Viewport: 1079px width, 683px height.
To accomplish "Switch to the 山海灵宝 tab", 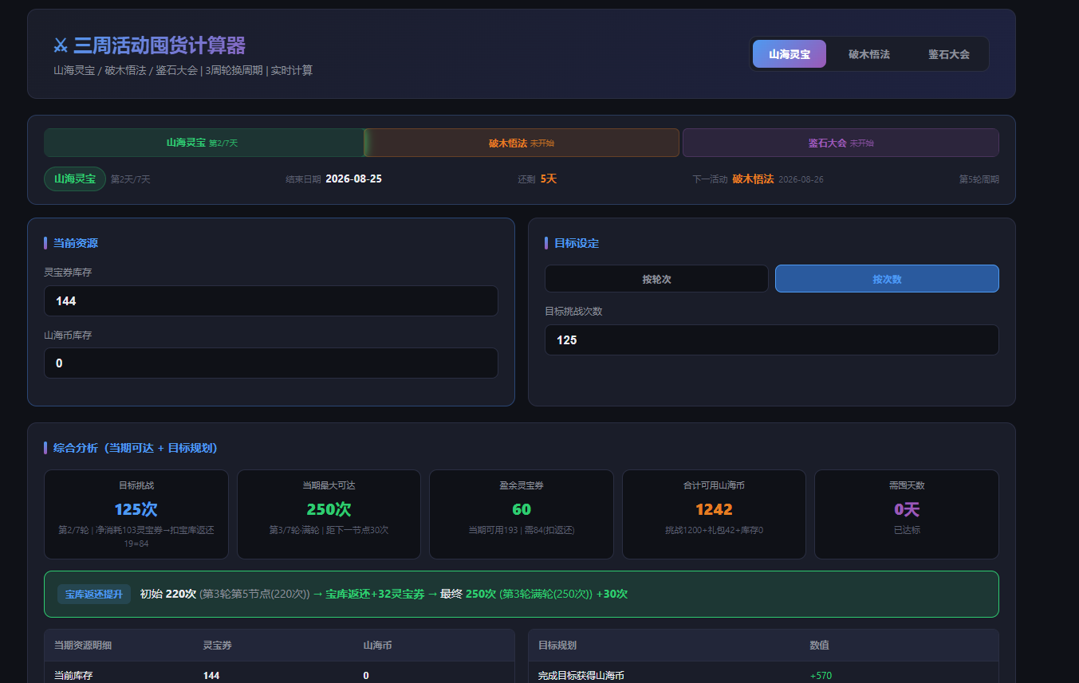I will 790,54.
